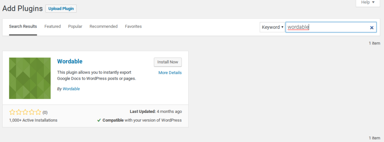Open More Details for Wordable
Screen dimensions: 384x142
tap(170, 73)
